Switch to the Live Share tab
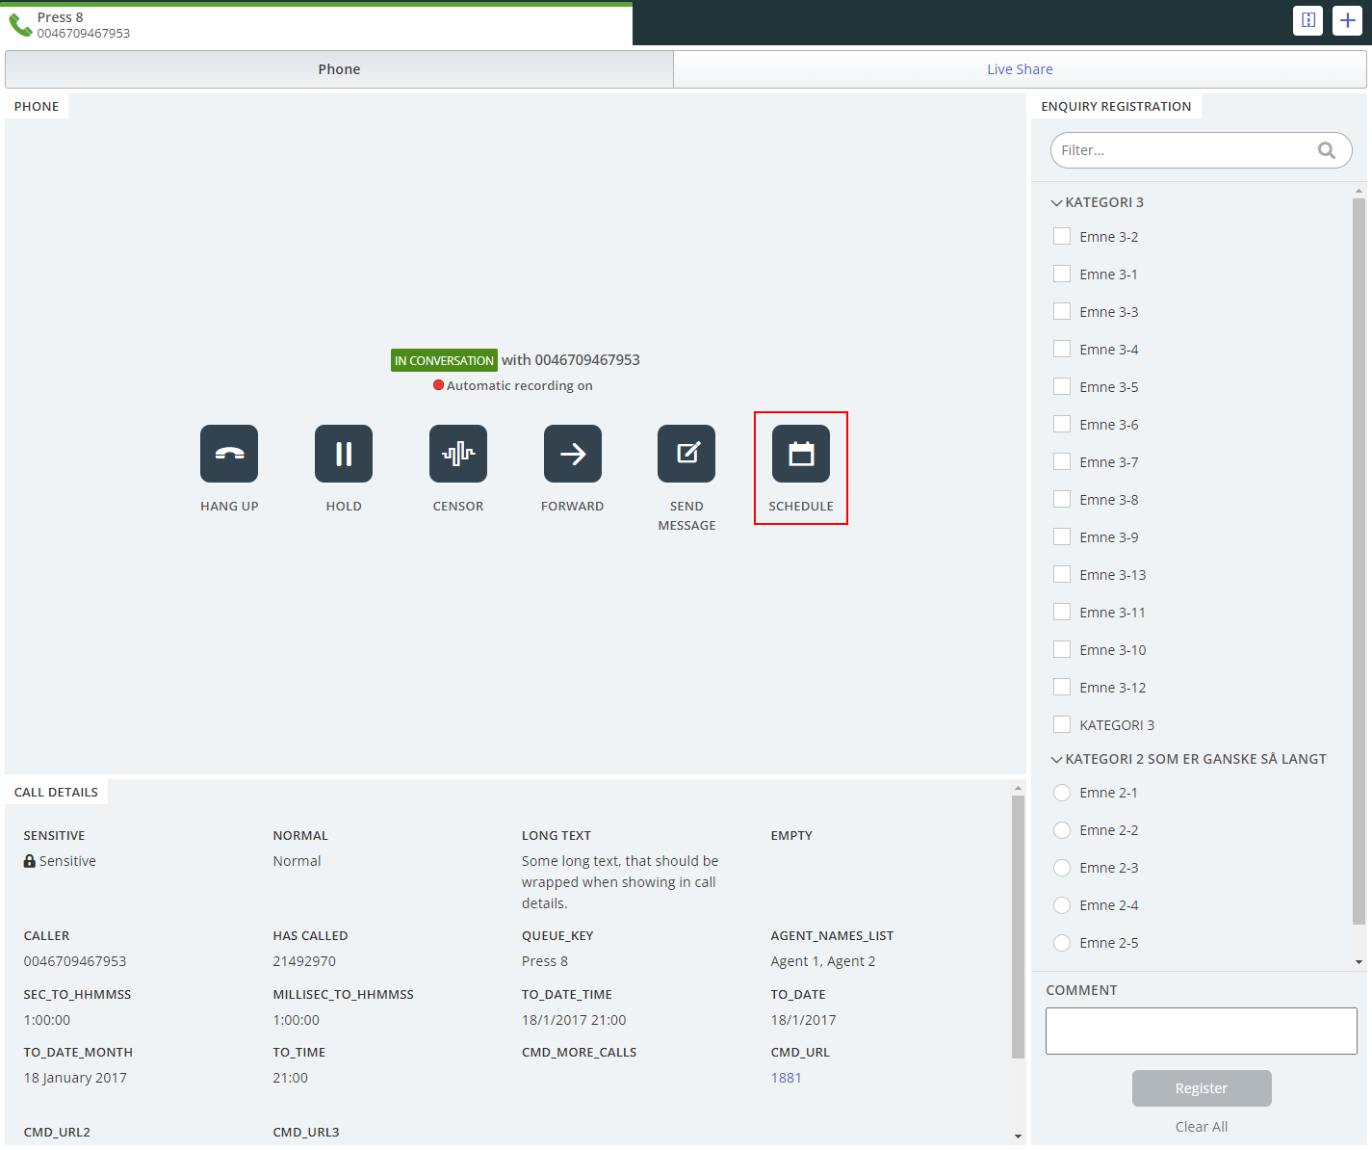 click(x=1020, y=69)
